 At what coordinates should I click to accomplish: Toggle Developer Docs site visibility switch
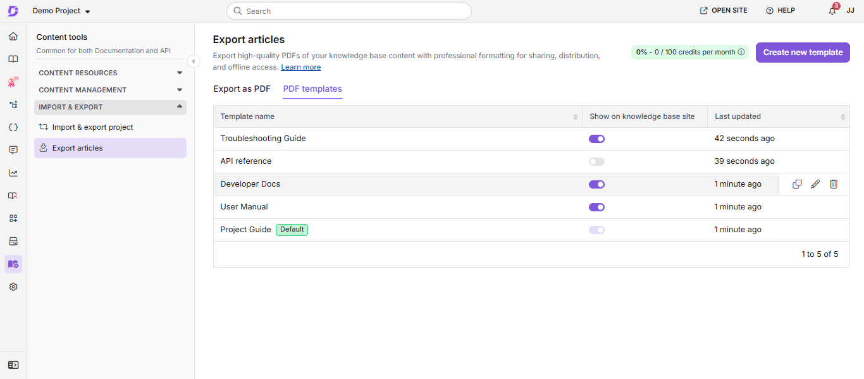coord(596,184)
